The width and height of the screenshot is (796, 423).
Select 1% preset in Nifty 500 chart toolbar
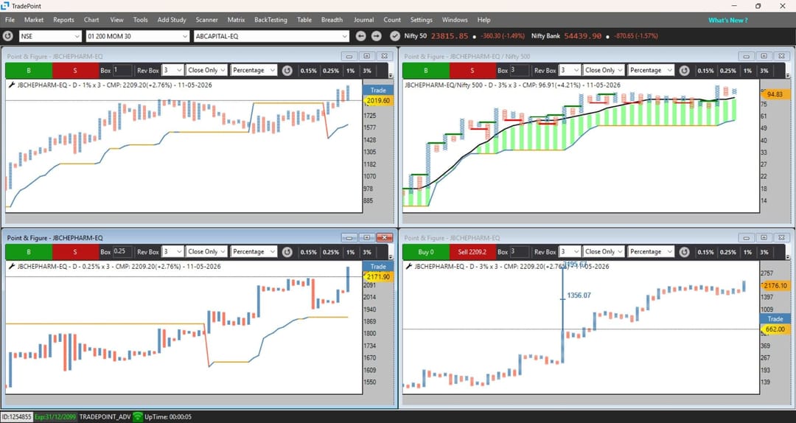[x=748, y=71]
